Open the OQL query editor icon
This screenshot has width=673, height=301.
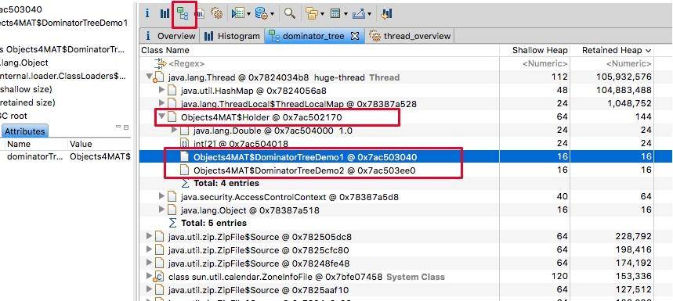click(200, 14)
